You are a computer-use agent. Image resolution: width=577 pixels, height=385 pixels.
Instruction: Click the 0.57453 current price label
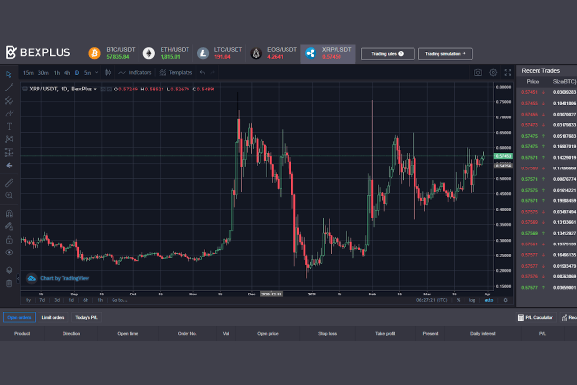pyautogui.click(x=503, y=156)
